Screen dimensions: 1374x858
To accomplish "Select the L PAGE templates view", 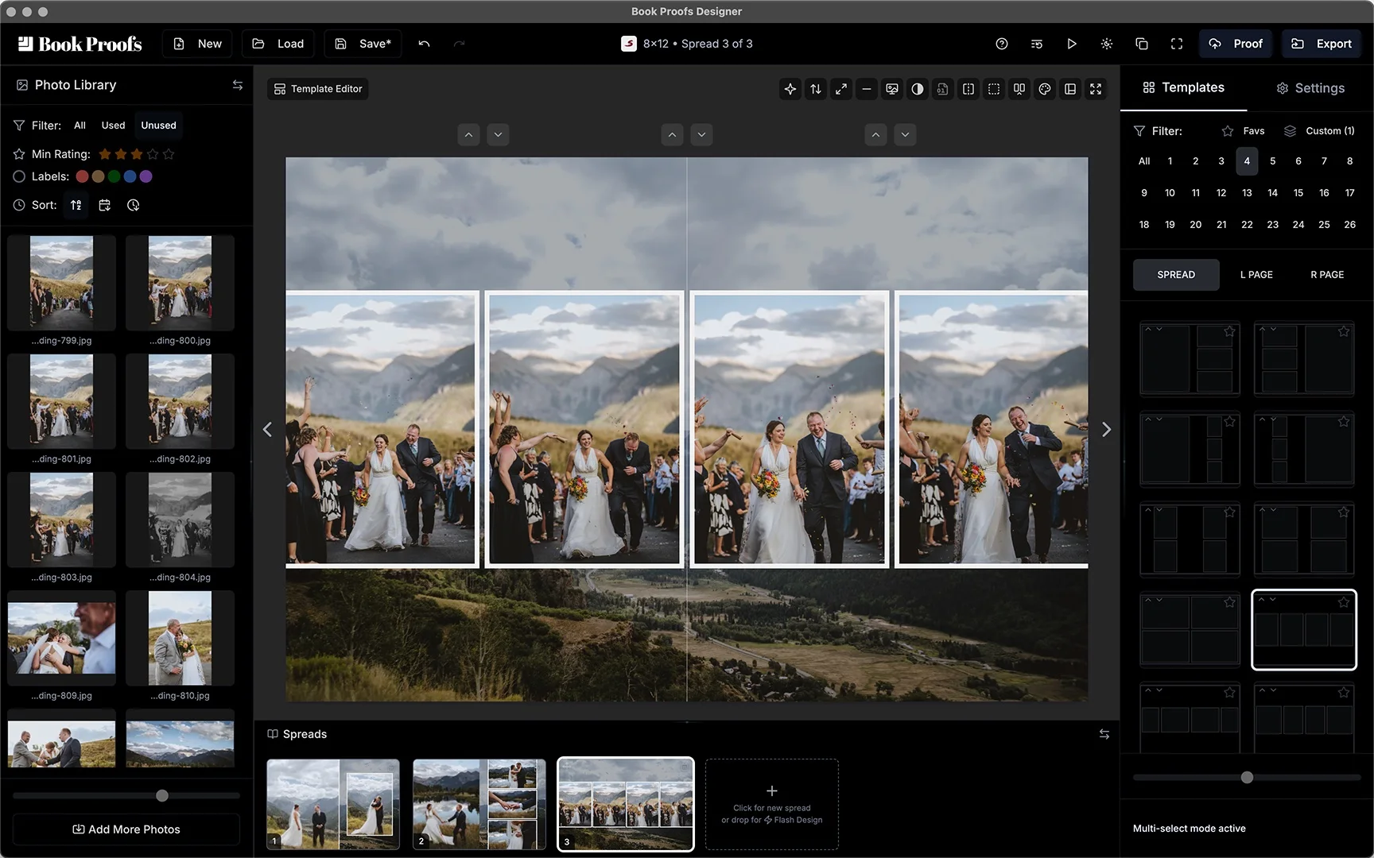I will click(x=1256, y=274).
